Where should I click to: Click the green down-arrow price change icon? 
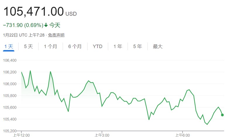pos(46,25)
